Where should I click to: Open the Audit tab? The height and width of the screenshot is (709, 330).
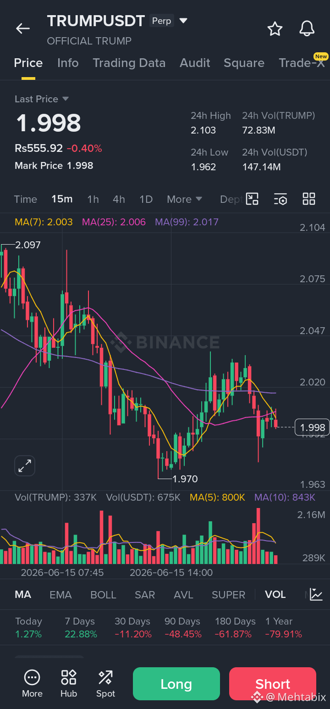195,63
